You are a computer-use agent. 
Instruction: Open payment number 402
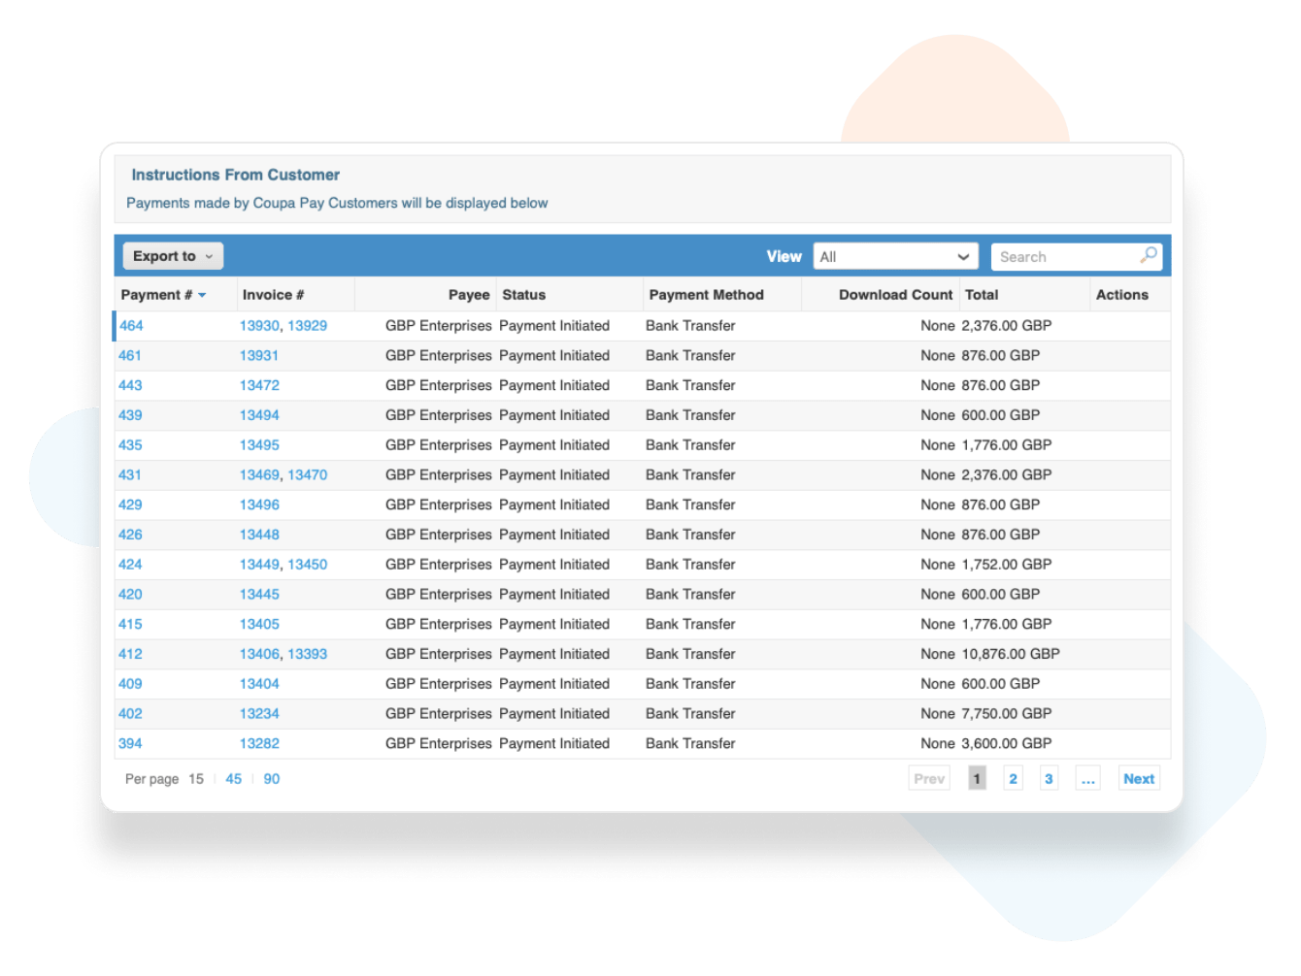(x=130, y=714)
